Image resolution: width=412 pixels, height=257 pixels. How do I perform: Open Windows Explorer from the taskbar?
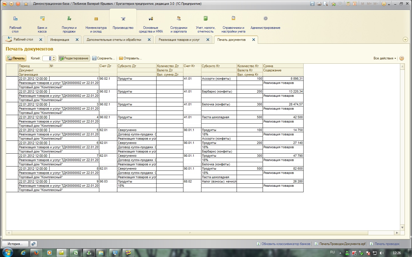click(x=101, y=253)
